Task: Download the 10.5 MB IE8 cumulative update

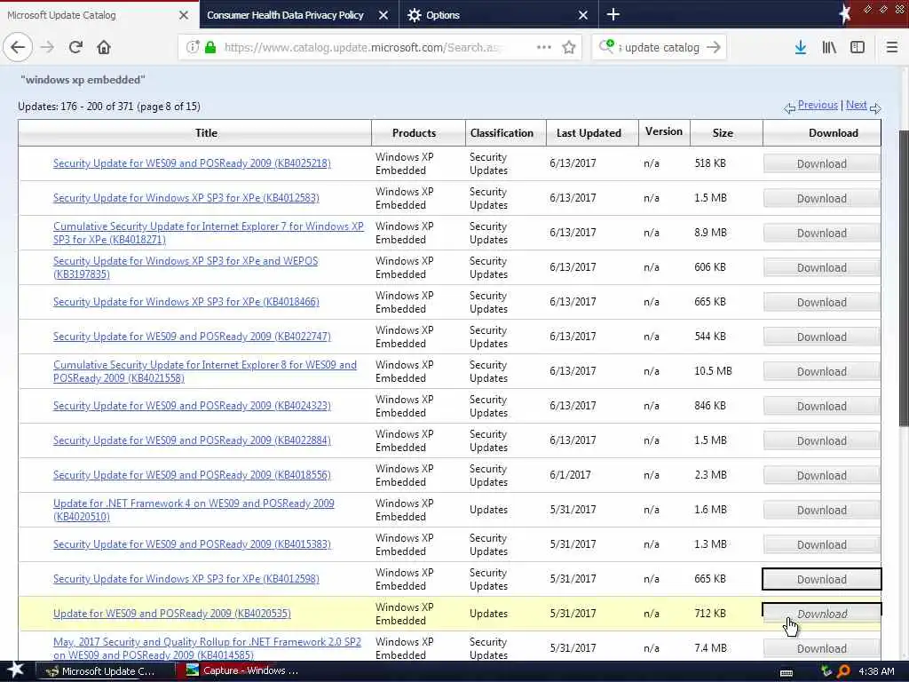Action: [821, 371]
